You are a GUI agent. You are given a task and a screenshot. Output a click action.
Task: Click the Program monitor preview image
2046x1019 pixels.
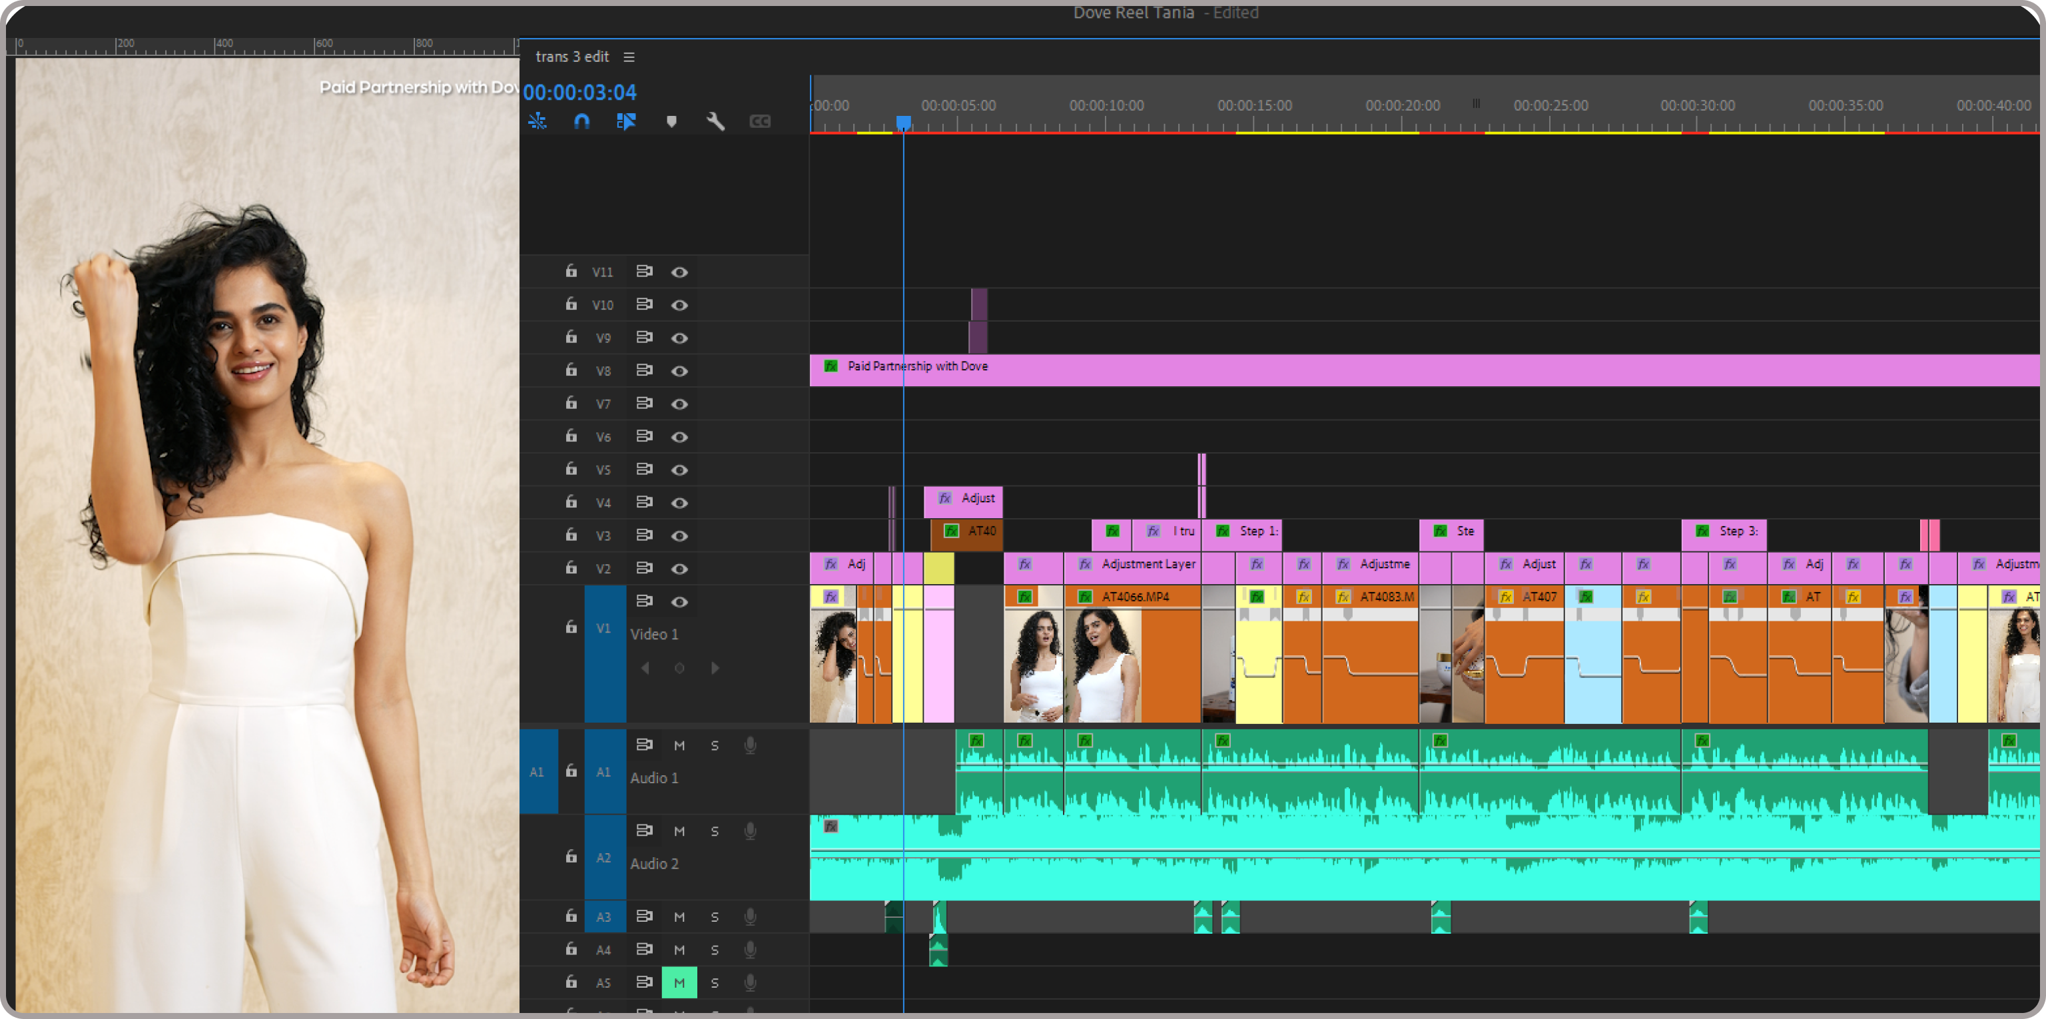[267, 535]
